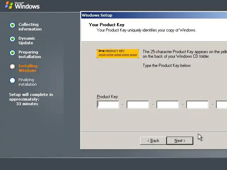Select the second Product Key box
This screenshot has height=170, width=227.
[x=138, y=104]
